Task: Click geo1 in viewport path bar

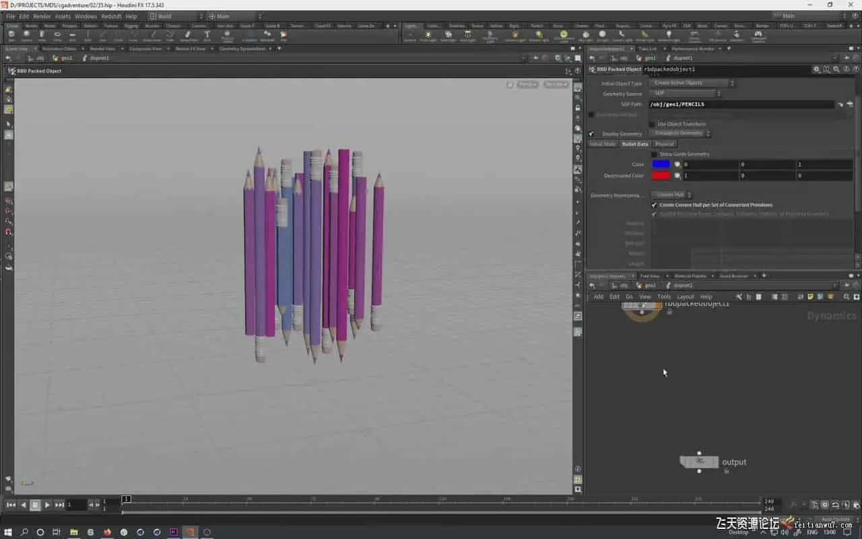Action: (66, 58)
